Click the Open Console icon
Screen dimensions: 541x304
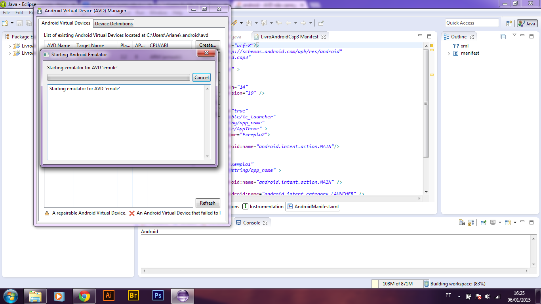[508, 222]
